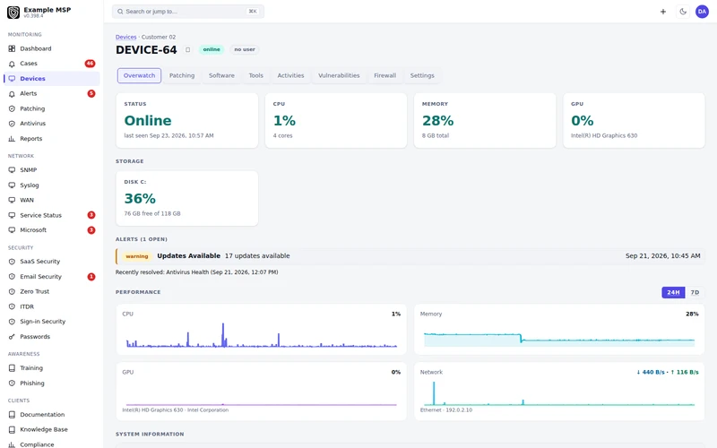The image size is (717, 448).
Task: Click the red 5 Alerts badge
Action: [x=91, y=94]
